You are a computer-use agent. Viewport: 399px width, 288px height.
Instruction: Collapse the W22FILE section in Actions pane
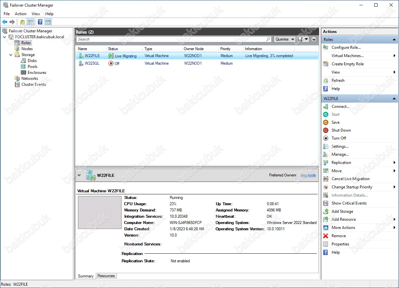click(394, 99)
